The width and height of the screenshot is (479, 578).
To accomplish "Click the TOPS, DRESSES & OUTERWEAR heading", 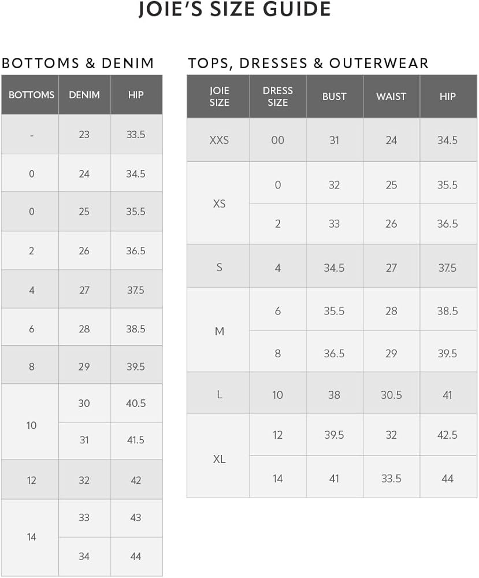I will point(308,63).
